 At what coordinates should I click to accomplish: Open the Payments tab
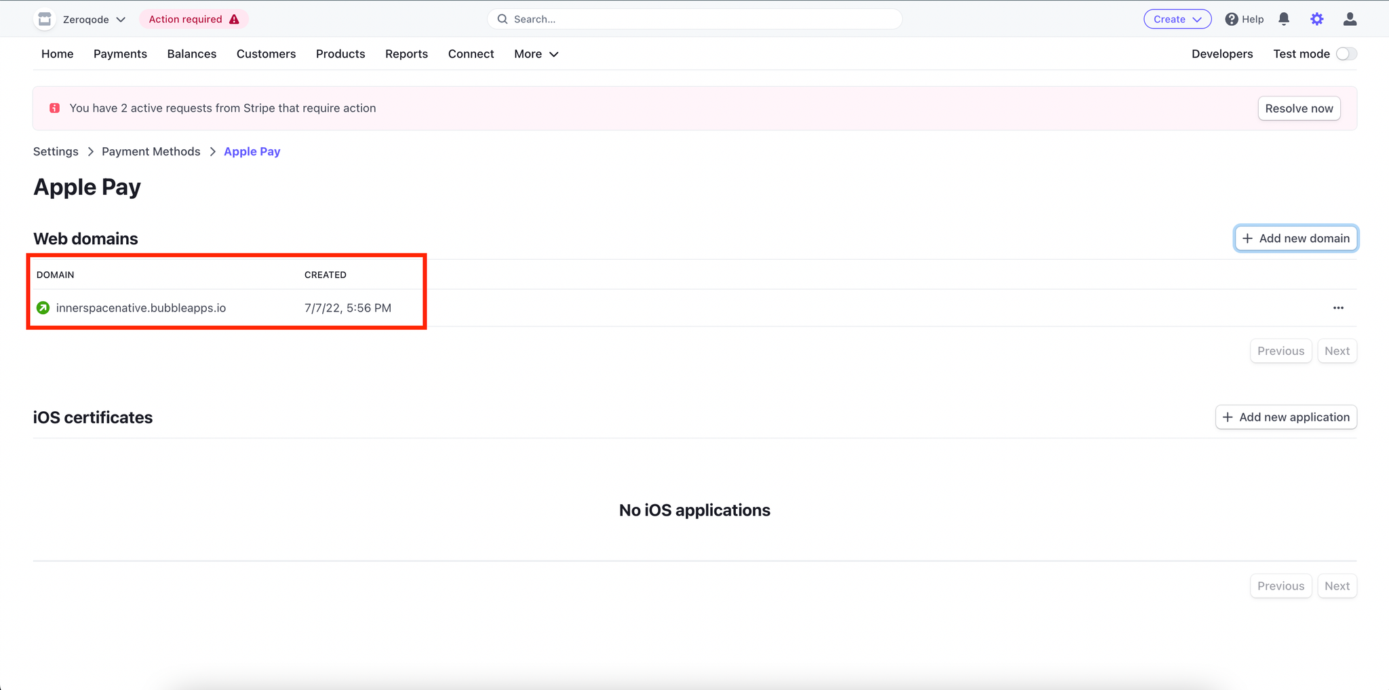pyautogui.click(x=120, y=54)
